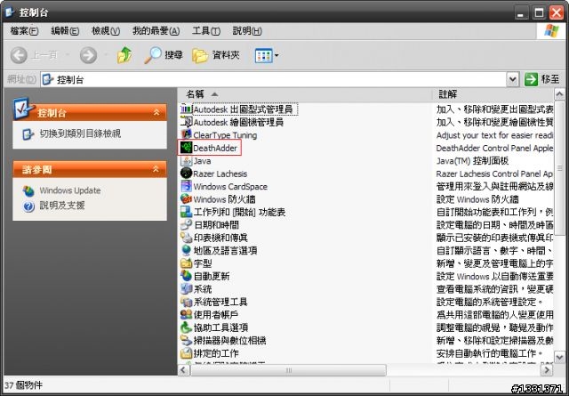
Task: Click '設定 Windows 防火牆' comment text
Action: [477, 199]
